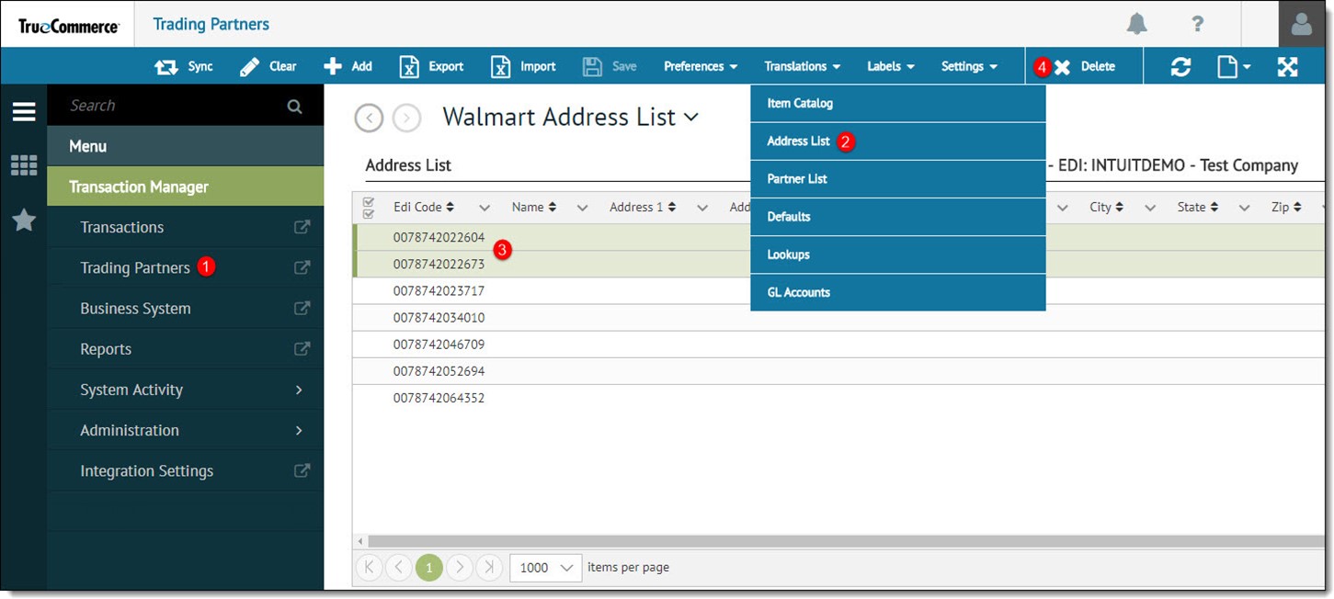Open the Settings dropdown menu
This screenshot has width=1334, height=599.
(969, 66)
